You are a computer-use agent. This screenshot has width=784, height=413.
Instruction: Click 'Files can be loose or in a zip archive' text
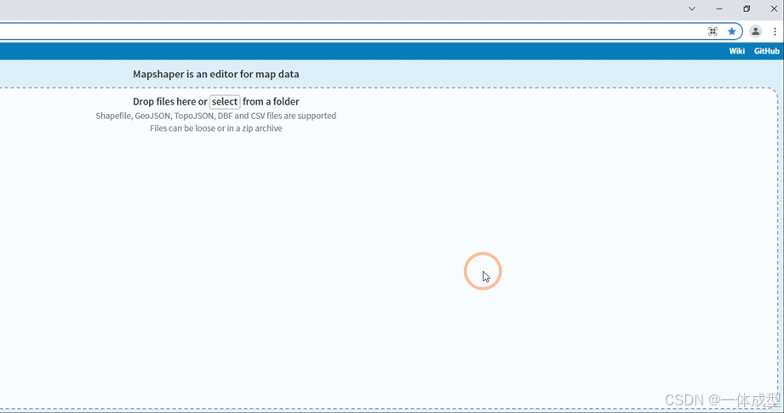click(216, 128)
